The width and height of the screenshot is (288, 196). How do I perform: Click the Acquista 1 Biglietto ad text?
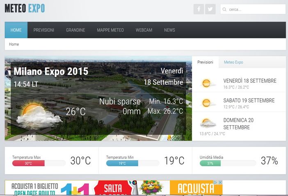click(x=35, y=186)
